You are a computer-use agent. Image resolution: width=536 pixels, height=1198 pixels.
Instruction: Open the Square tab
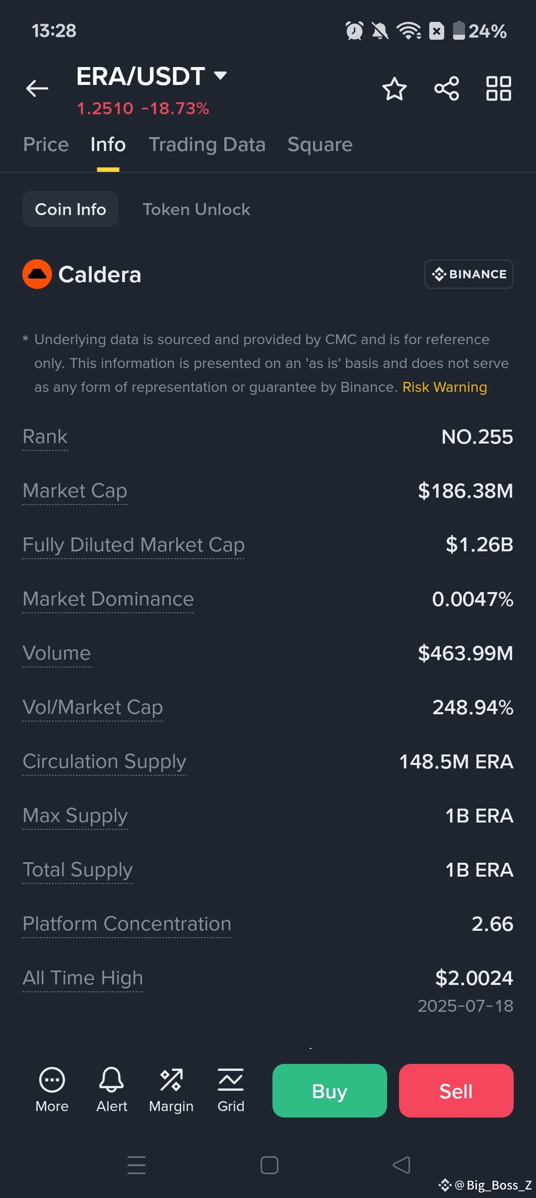pyautogui.click(x=320, y=145)
